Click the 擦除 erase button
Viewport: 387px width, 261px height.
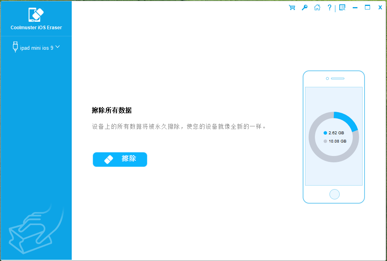click(x=120, y=159)
